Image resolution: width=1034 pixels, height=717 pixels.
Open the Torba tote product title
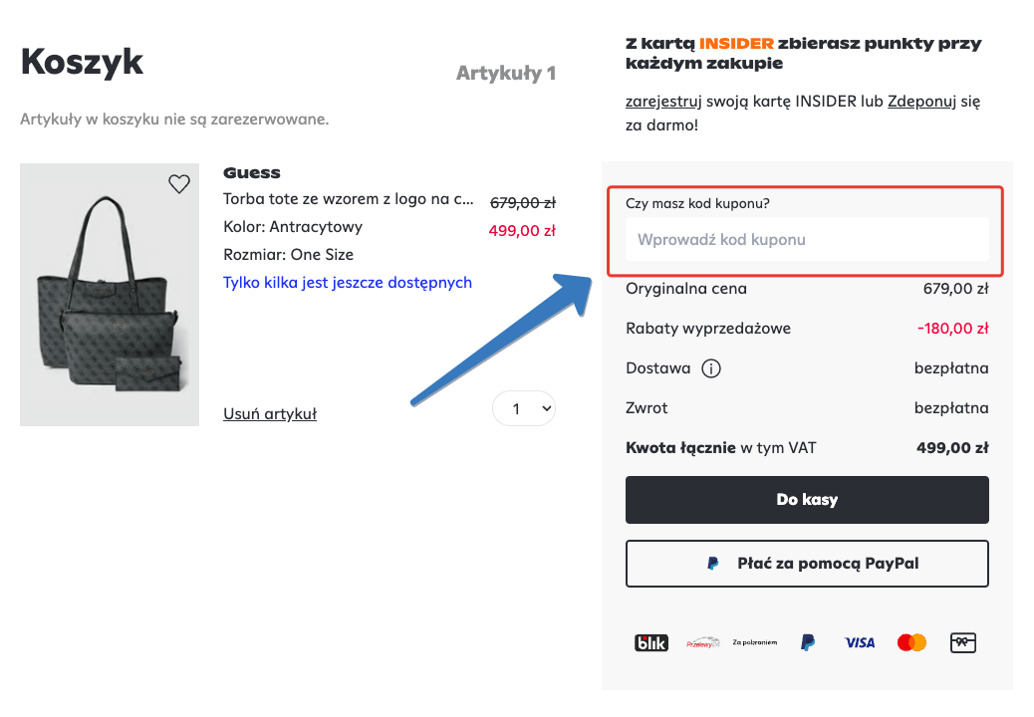349,199
